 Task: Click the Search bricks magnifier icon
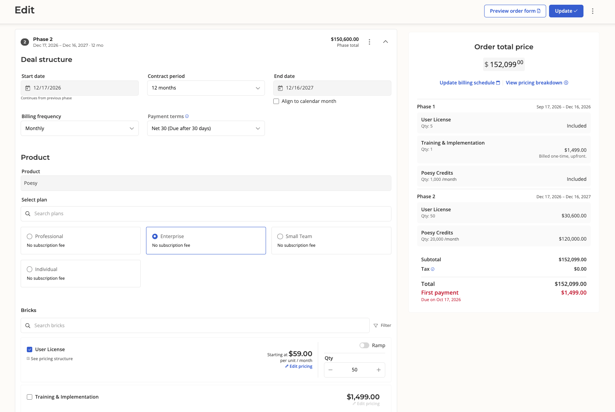click(28, 326)
